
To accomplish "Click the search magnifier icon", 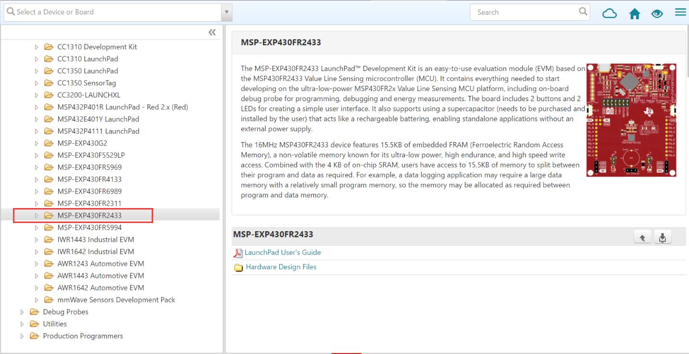I will tap(583, 12).
